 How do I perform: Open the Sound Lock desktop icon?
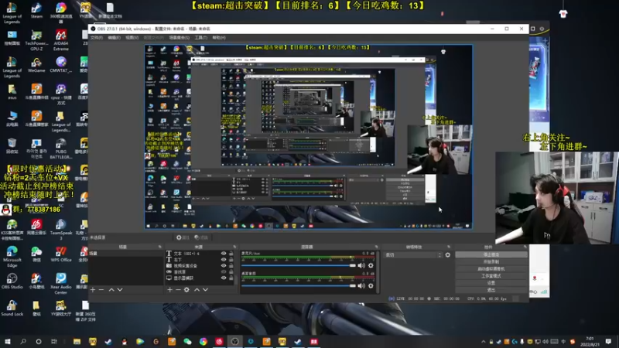pos(12,308)
